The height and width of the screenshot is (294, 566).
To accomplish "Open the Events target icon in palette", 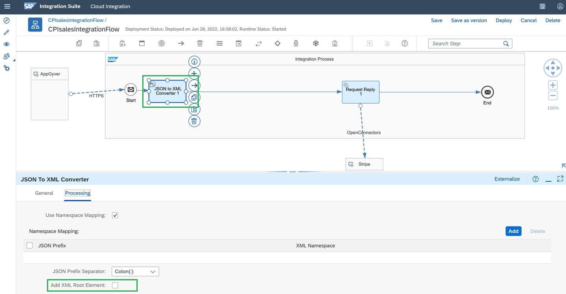I will coord(162,44).
